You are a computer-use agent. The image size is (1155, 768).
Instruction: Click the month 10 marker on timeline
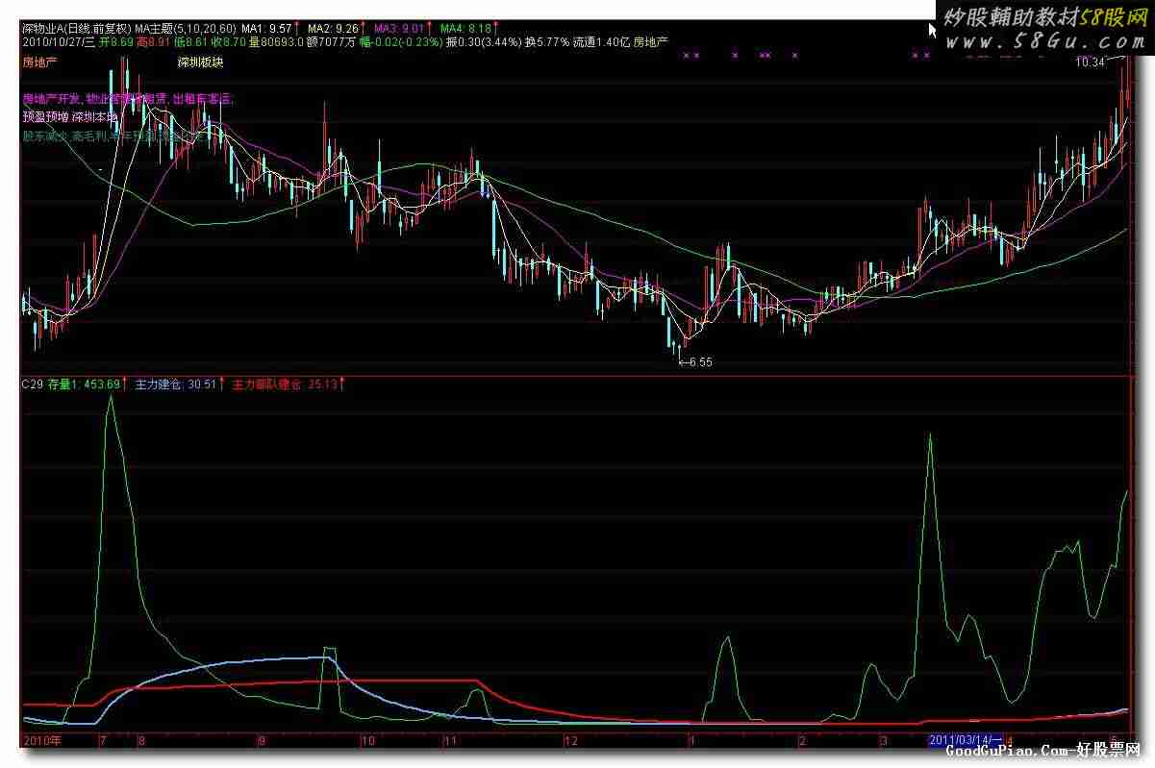[367, 741]
